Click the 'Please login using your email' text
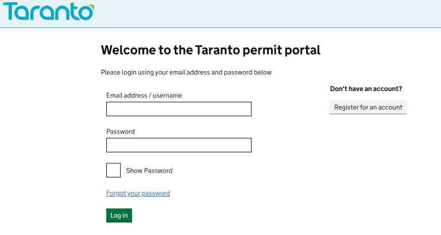 tap(186, 72)
